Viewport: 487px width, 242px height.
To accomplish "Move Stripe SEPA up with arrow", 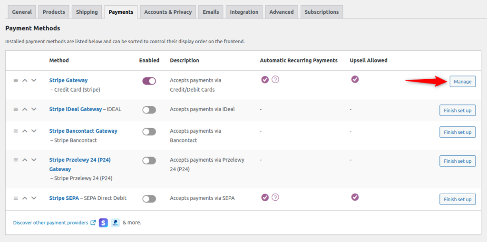I will tap(25, 198).
